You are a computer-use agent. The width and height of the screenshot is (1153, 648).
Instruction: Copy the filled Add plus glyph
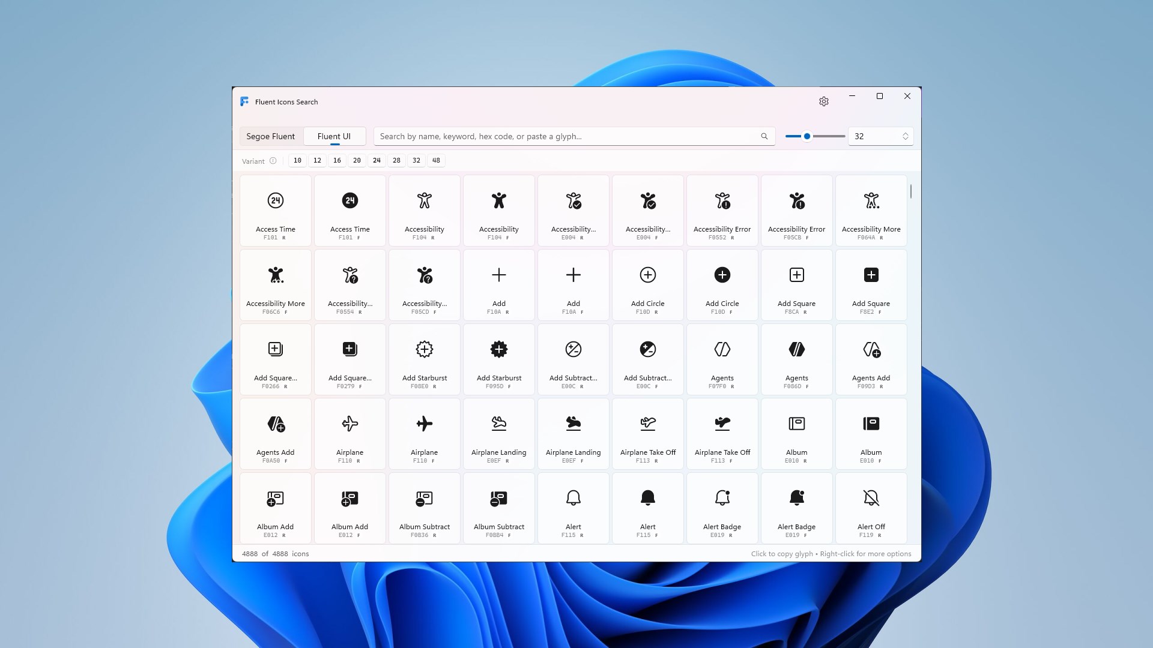pyautogui.click(x=573, y=285)
